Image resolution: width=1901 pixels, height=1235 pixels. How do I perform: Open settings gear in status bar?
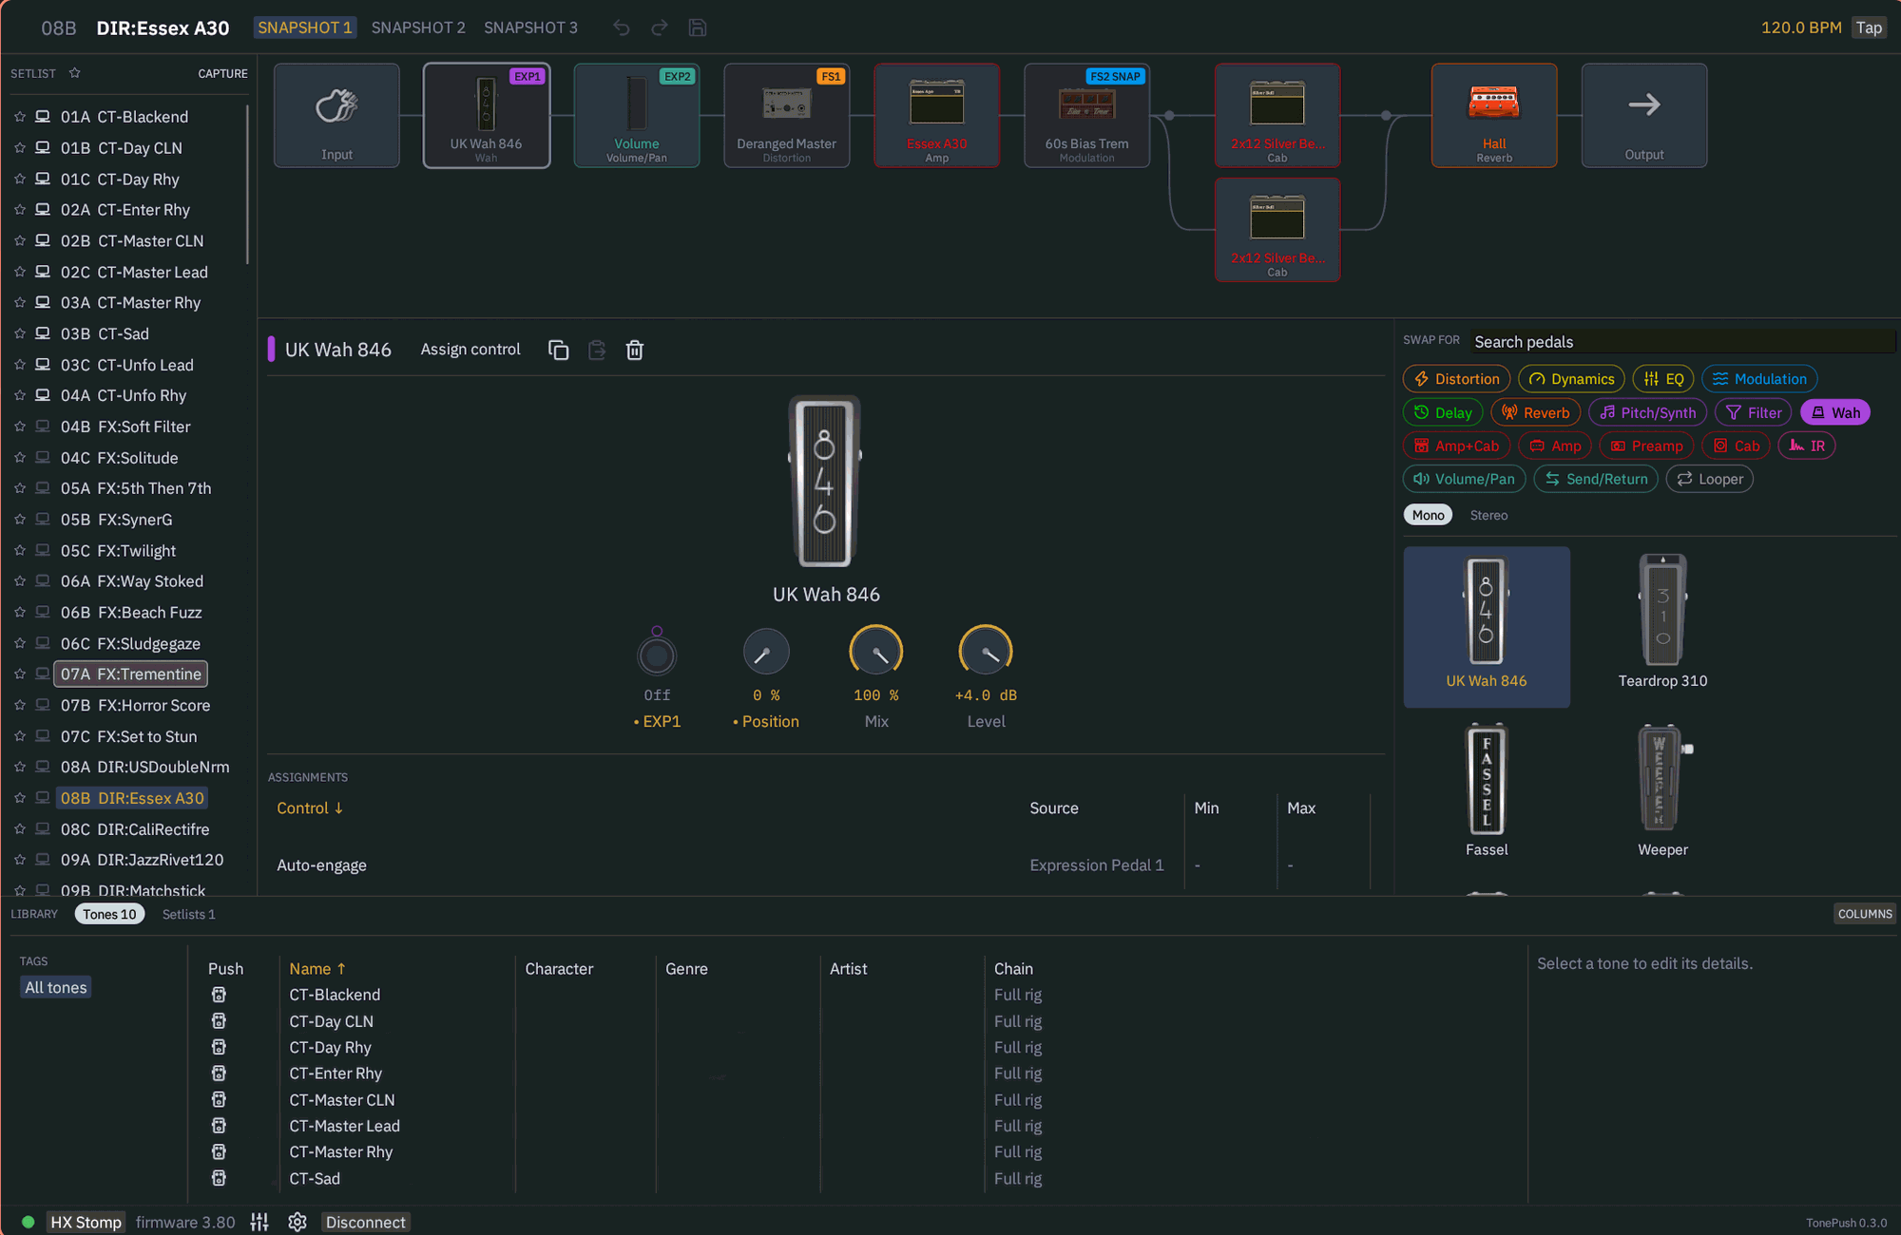pyautogui.click(x=298, y=1222)
